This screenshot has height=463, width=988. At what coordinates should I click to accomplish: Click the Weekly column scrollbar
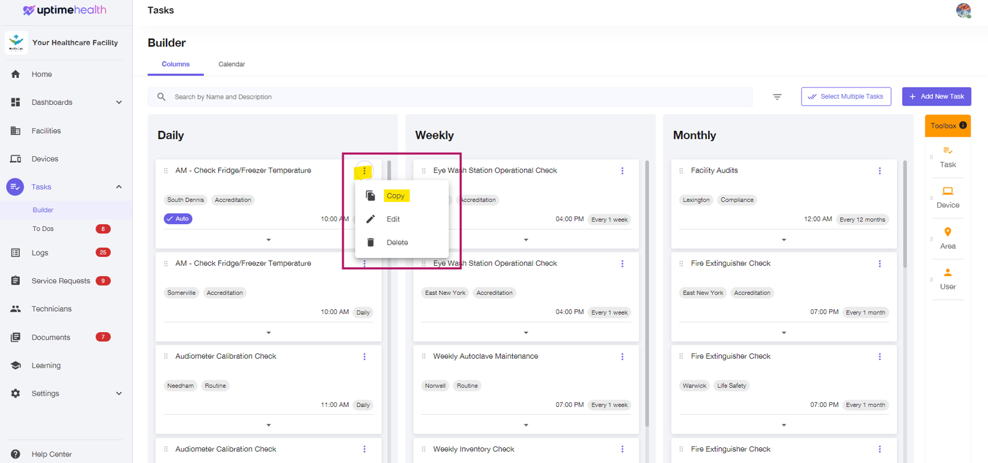[647, 294]
